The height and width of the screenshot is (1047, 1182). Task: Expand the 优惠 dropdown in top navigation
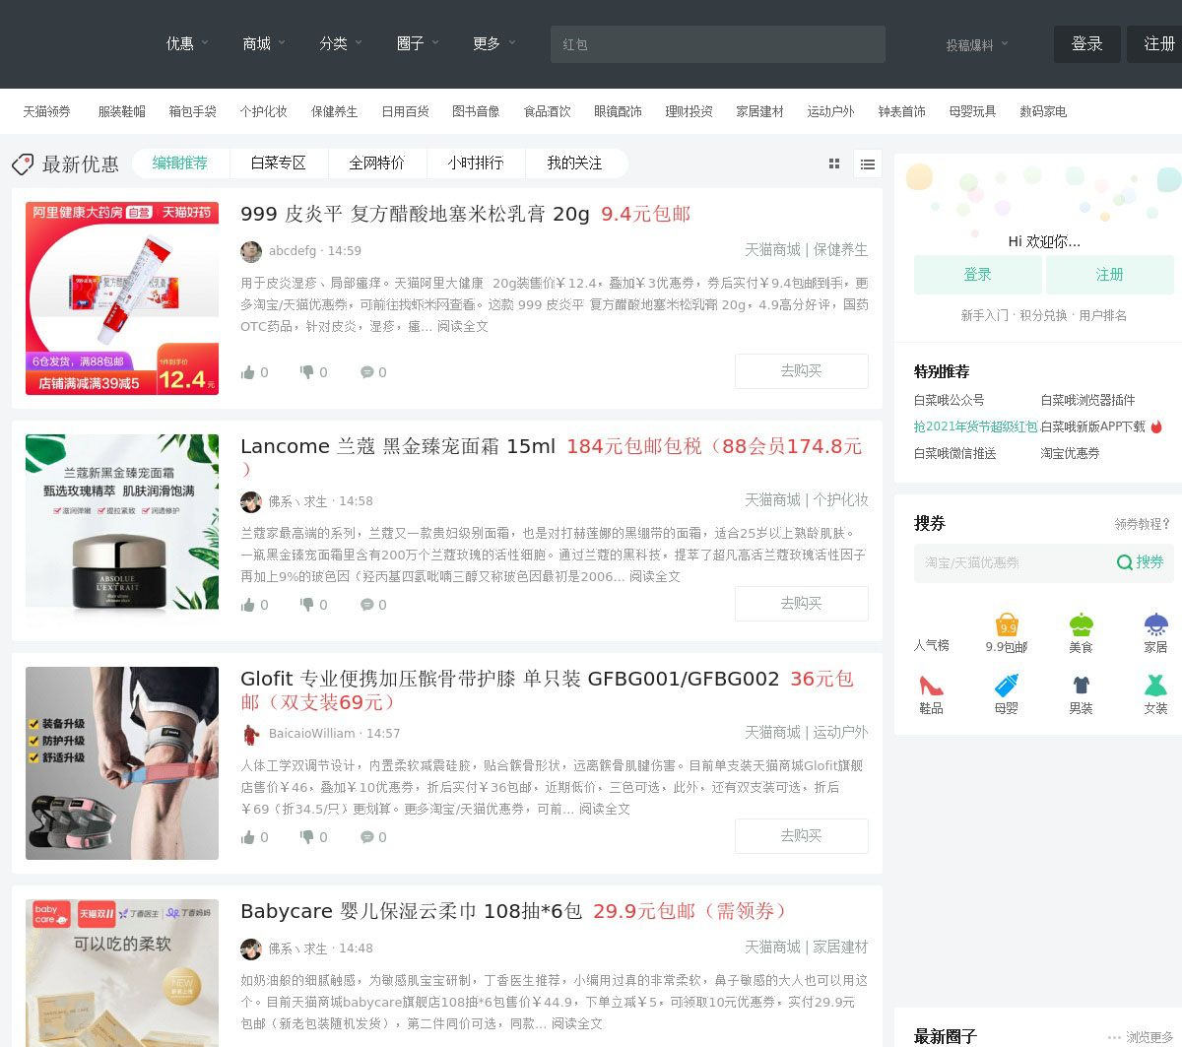click(187, 43)
